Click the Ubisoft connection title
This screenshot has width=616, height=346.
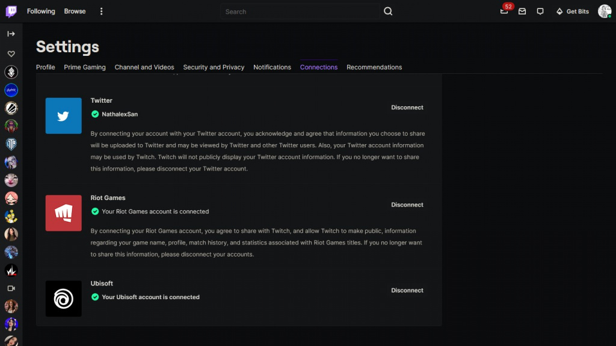[x=102, y=284]
